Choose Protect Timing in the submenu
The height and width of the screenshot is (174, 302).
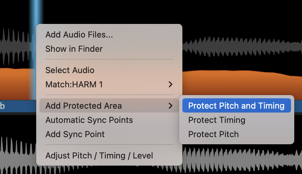tap(217, 120)
